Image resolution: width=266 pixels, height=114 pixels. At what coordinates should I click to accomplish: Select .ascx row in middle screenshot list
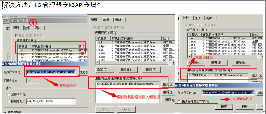135,56
